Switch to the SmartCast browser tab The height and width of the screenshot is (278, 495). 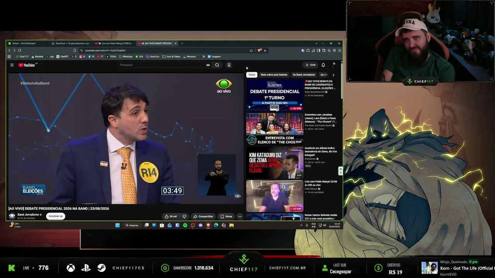click(x=70, y=43)
